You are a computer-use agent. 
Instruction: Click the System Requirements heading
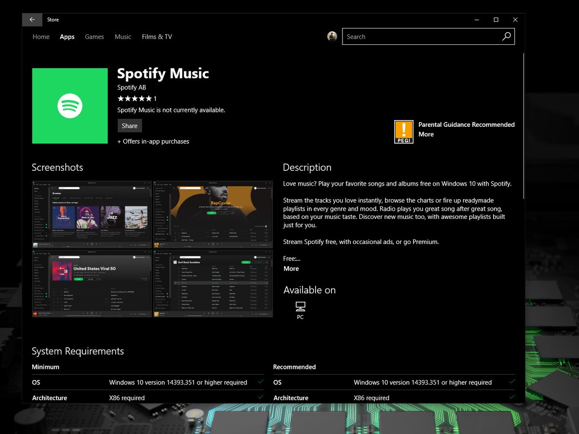coord(78,351)
